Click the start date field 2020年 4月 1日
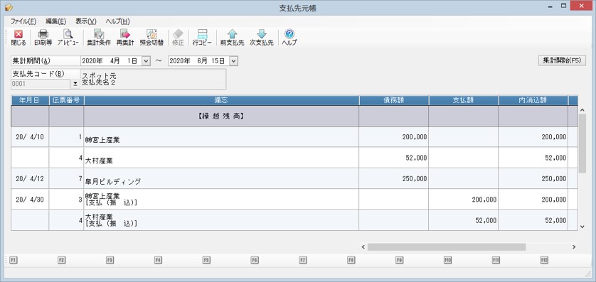 [x=111, y=60]
